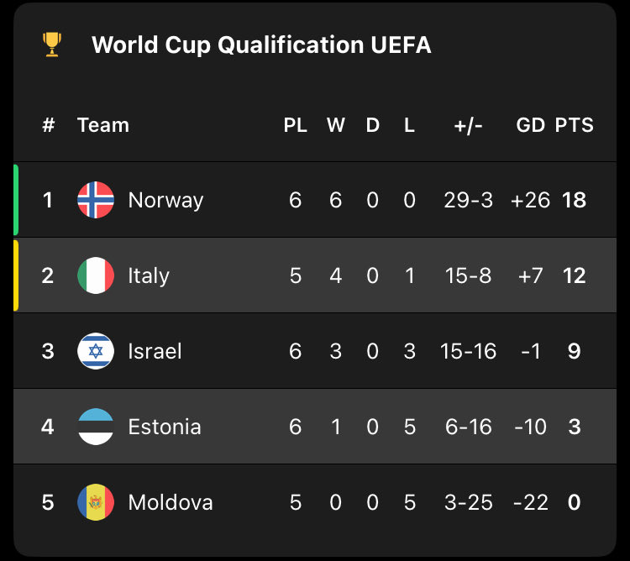Viewport: 630px width, 561px height.
Task: Click Italy's flag icon
Action: 96,275
